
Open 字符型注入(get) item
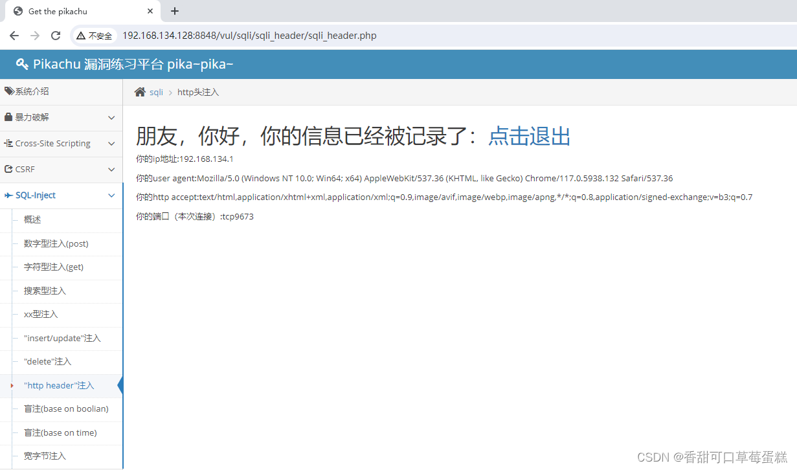pos(53,267)
